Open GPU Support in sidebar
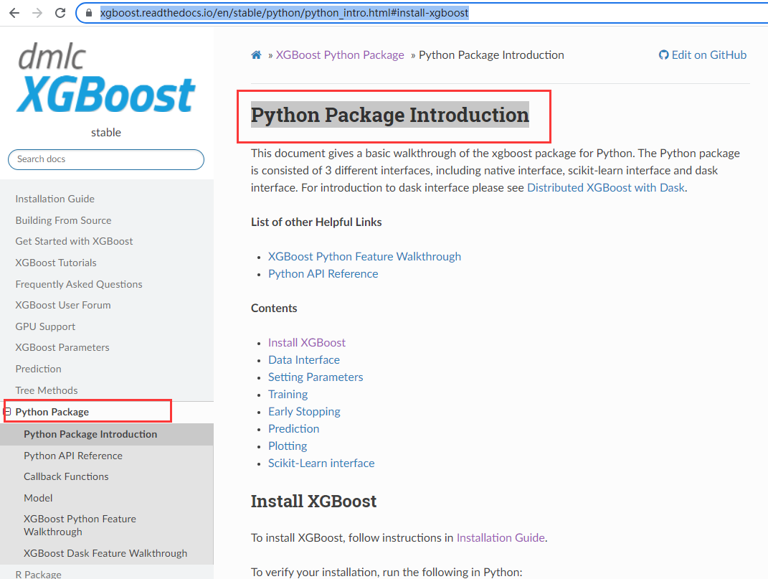768x579 pixels. (x=45, y=326)
